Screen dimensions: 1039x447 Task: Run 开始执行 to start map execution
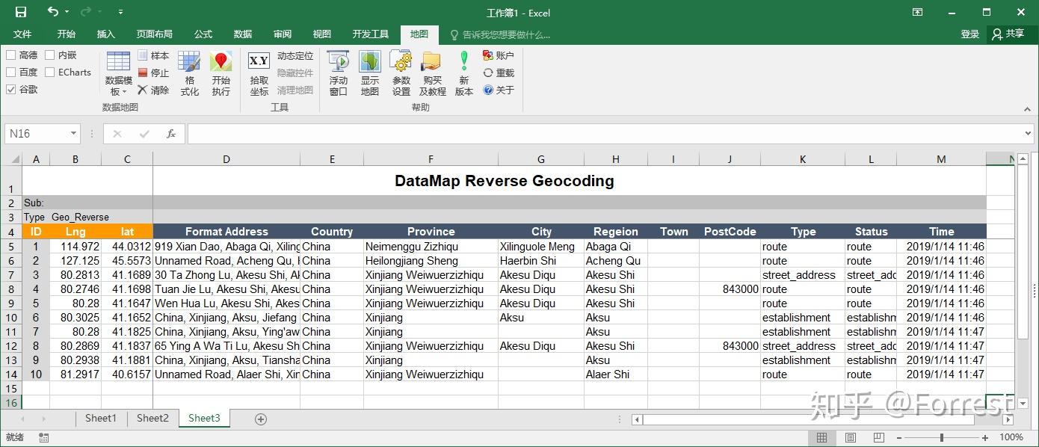pos(221,71)
